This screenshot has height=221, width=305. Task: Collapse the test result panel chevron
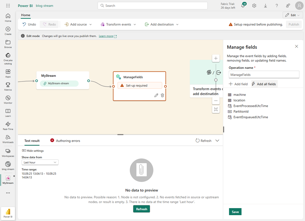click(x=217, y=141)
